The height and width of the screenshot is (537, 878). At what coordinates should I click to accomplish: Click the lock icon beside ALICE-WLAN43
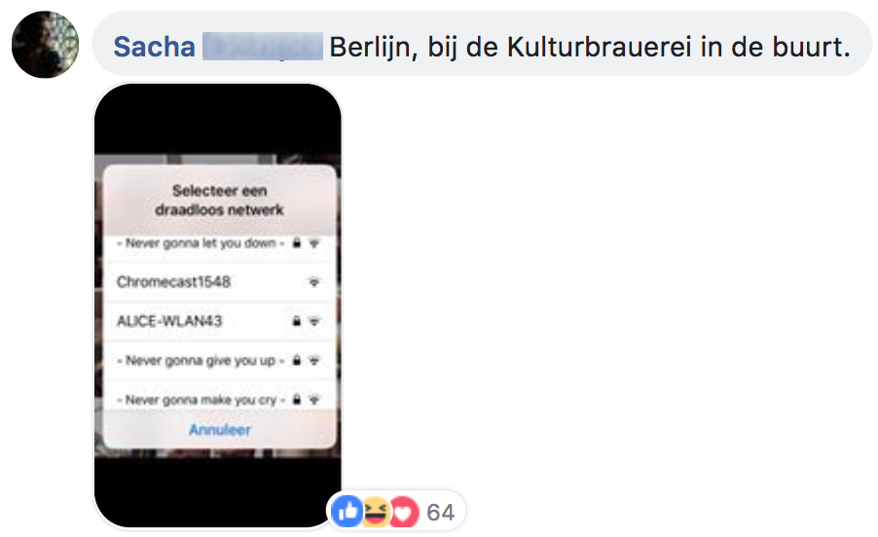click(x=296, y=321)
